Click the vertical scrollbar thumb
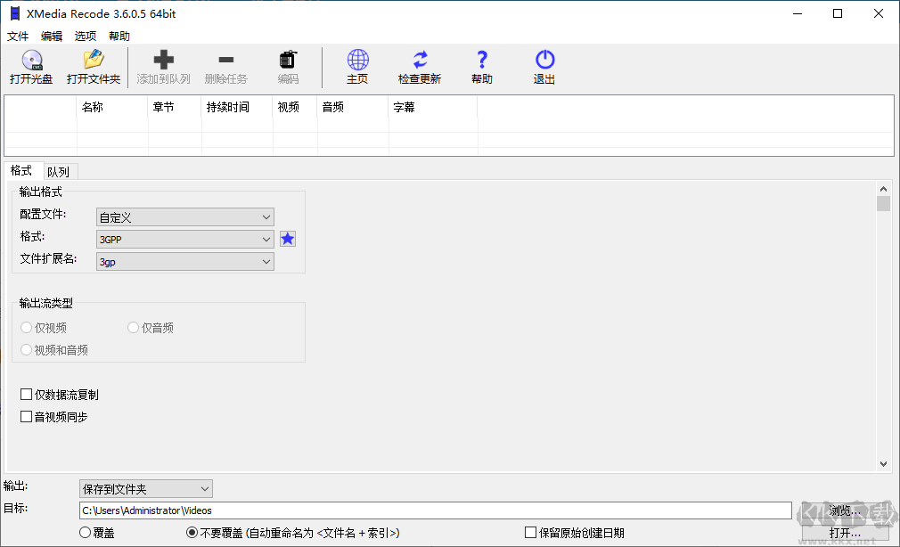Screen dimensions: 900x547 883,204
